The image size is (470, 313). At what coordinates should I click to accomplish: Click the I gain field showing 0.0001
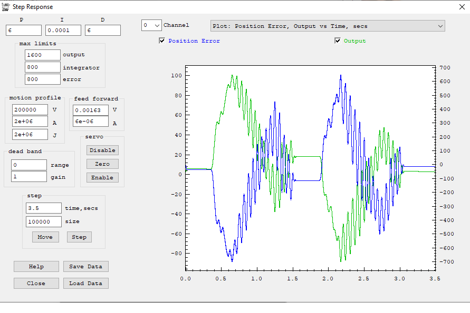coord(63,31)
